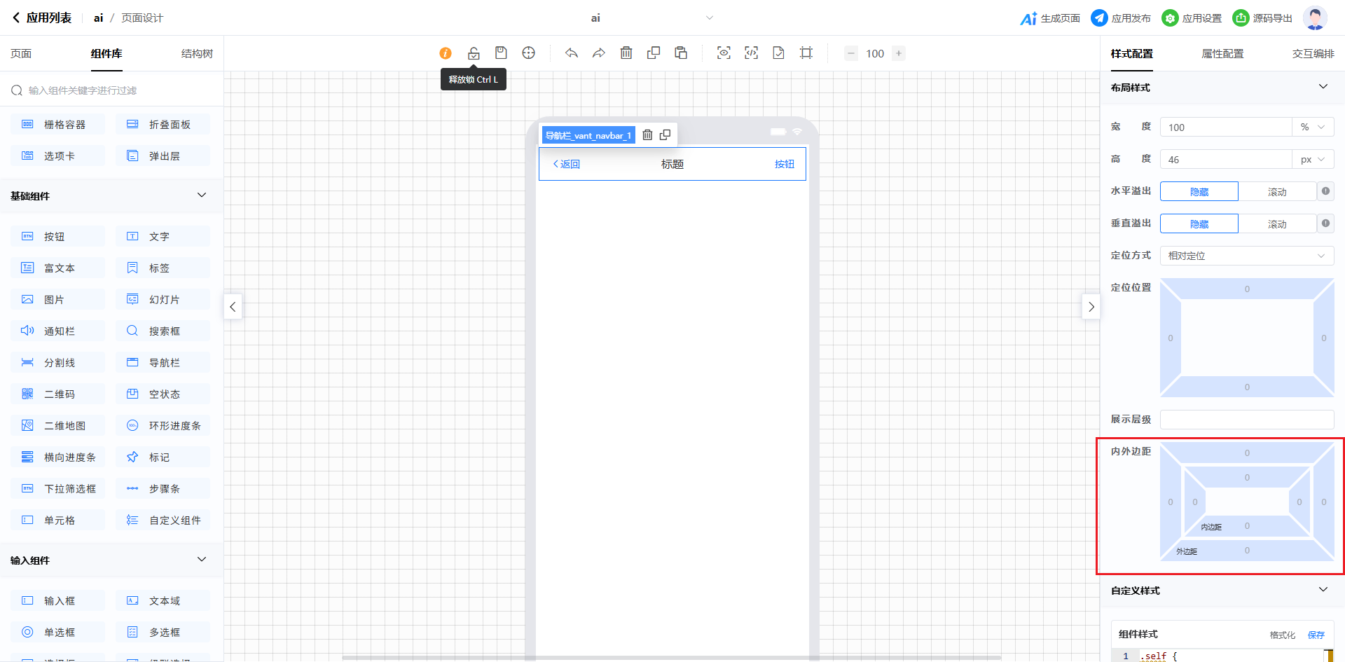The height and width of the screenshot is (662, 1345).
Task: Set vertical overflow to 滚动
Action: coord(1276,224)
